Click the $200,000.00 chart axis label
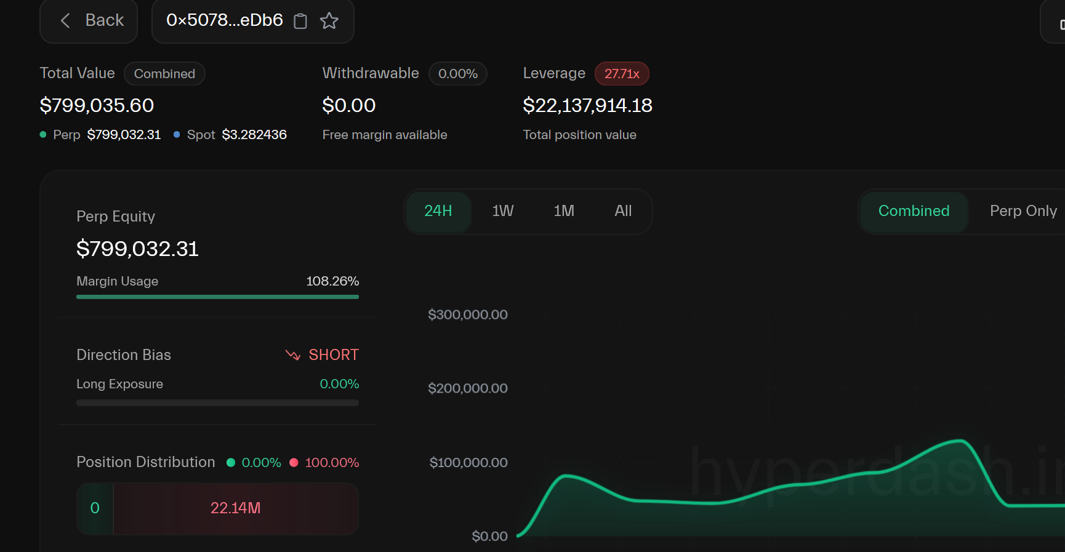This screenshot has height=552, width=1065. [x=468, y=388]
